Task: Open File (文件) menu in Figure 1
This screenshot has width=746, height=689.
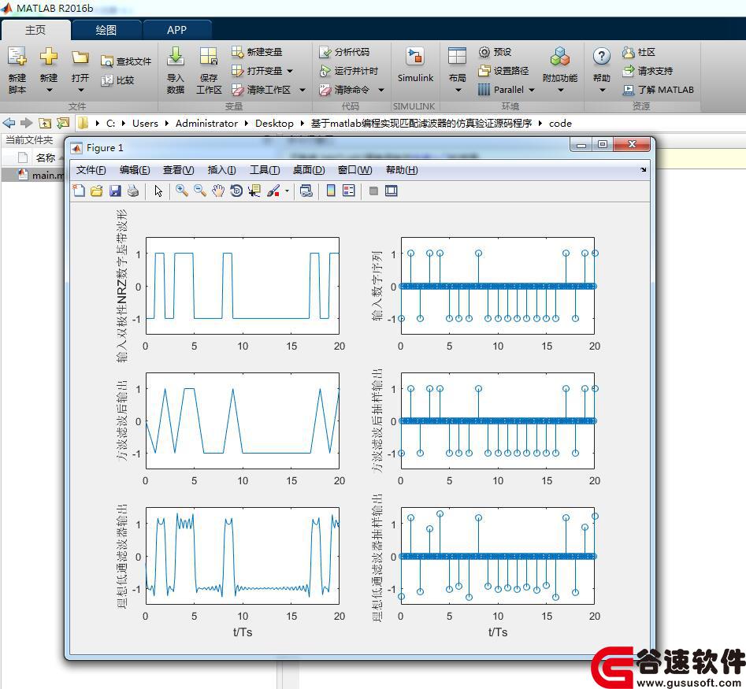Action: click(x=91, y=170)
